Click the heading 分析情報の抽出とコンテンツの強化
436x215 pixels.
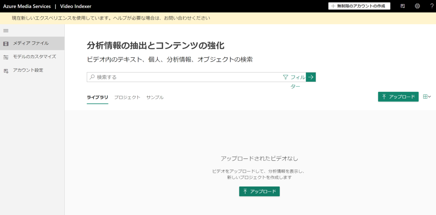(156, 46)
